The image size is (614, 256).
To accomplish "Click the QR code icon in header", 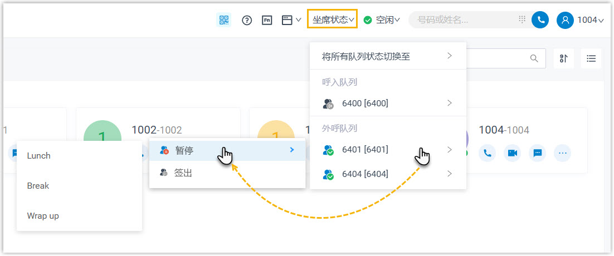I will coord(224,20).
